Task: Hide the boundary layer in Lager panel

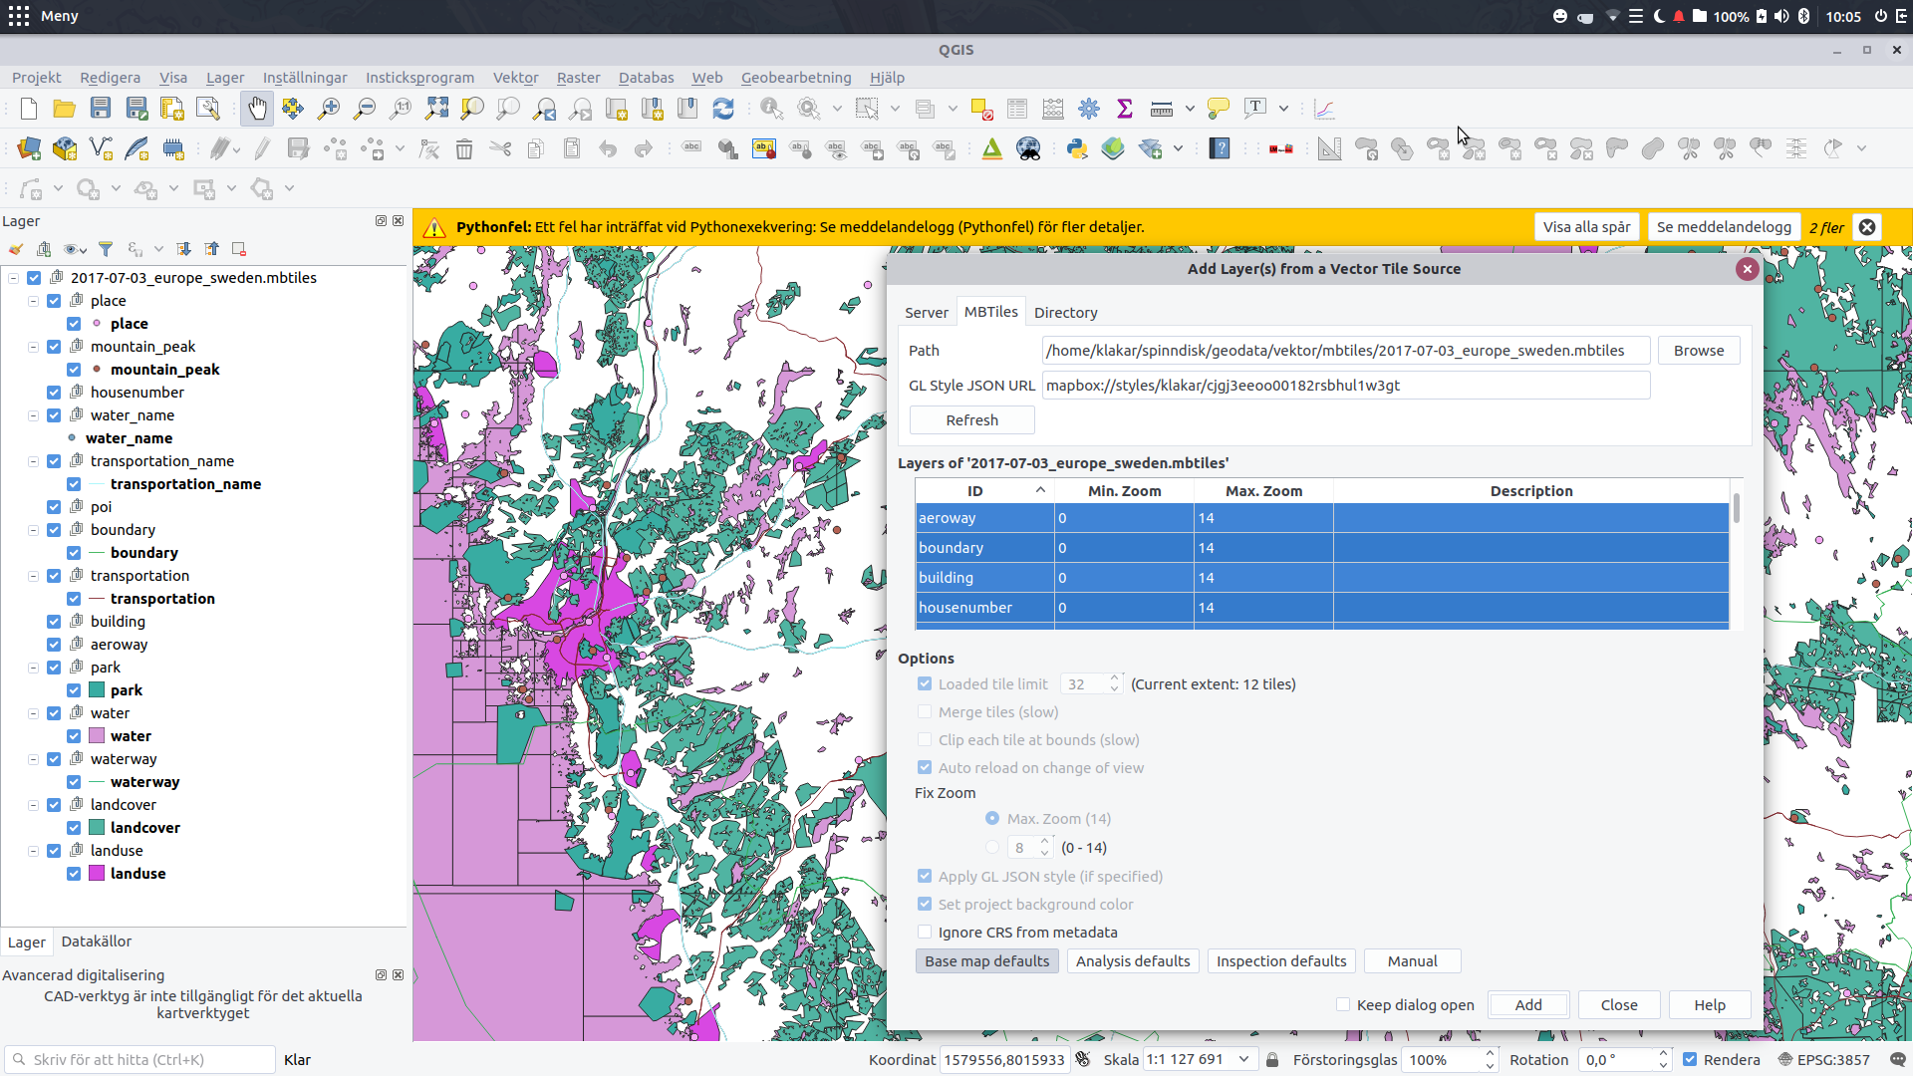Action: point(53,529)
